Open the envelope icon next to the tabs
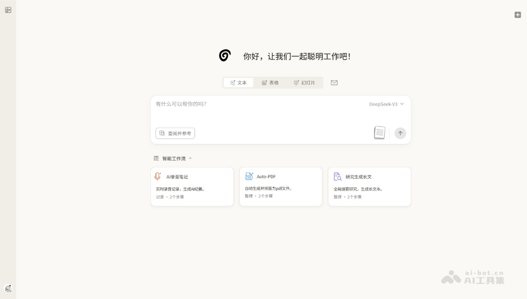Screen dimensions: 527x299 (334, 82)
